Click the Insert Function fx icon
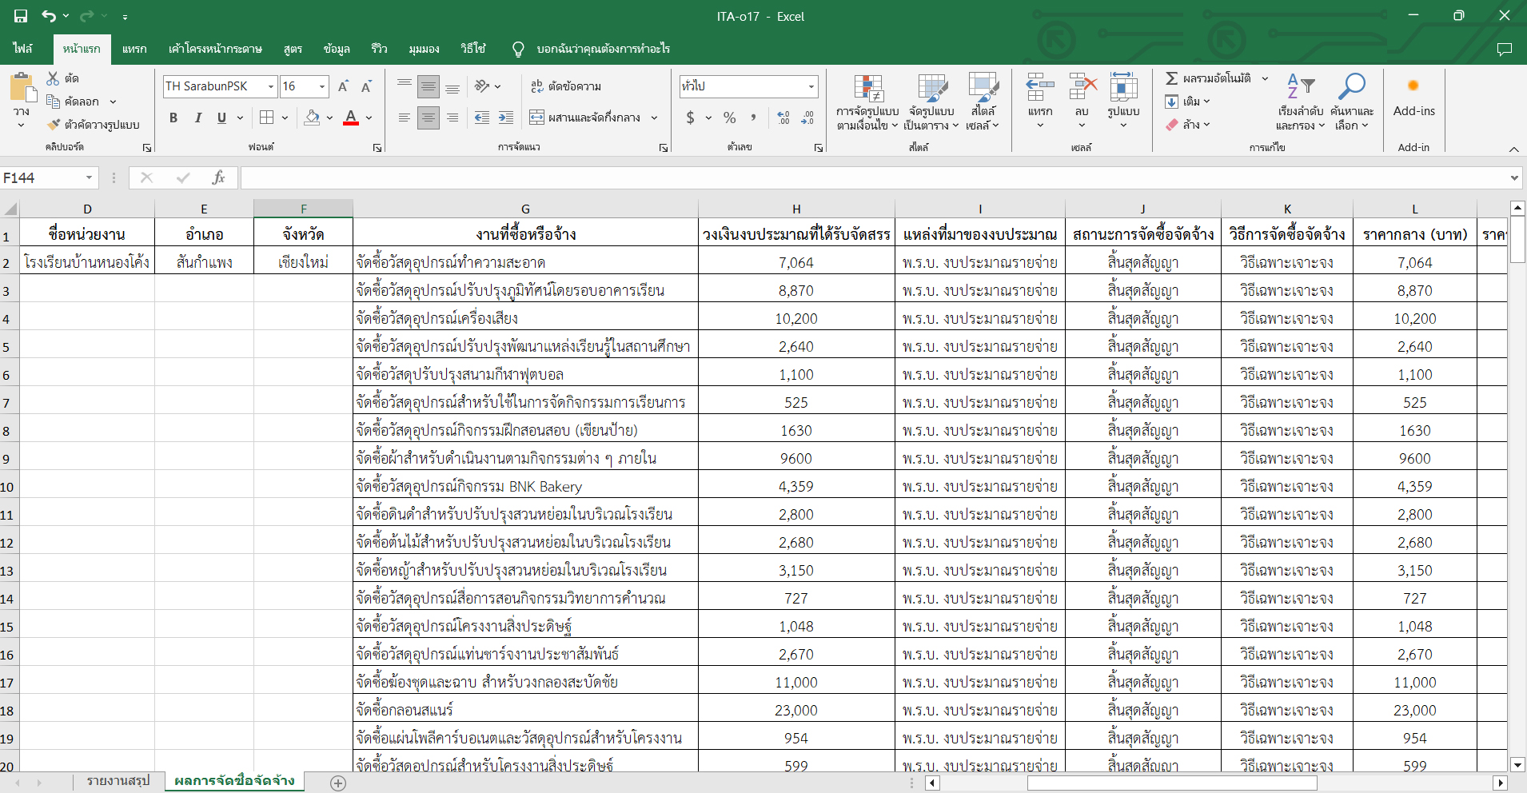This screenshot has width=1527, height=793. tap(218, 177)
